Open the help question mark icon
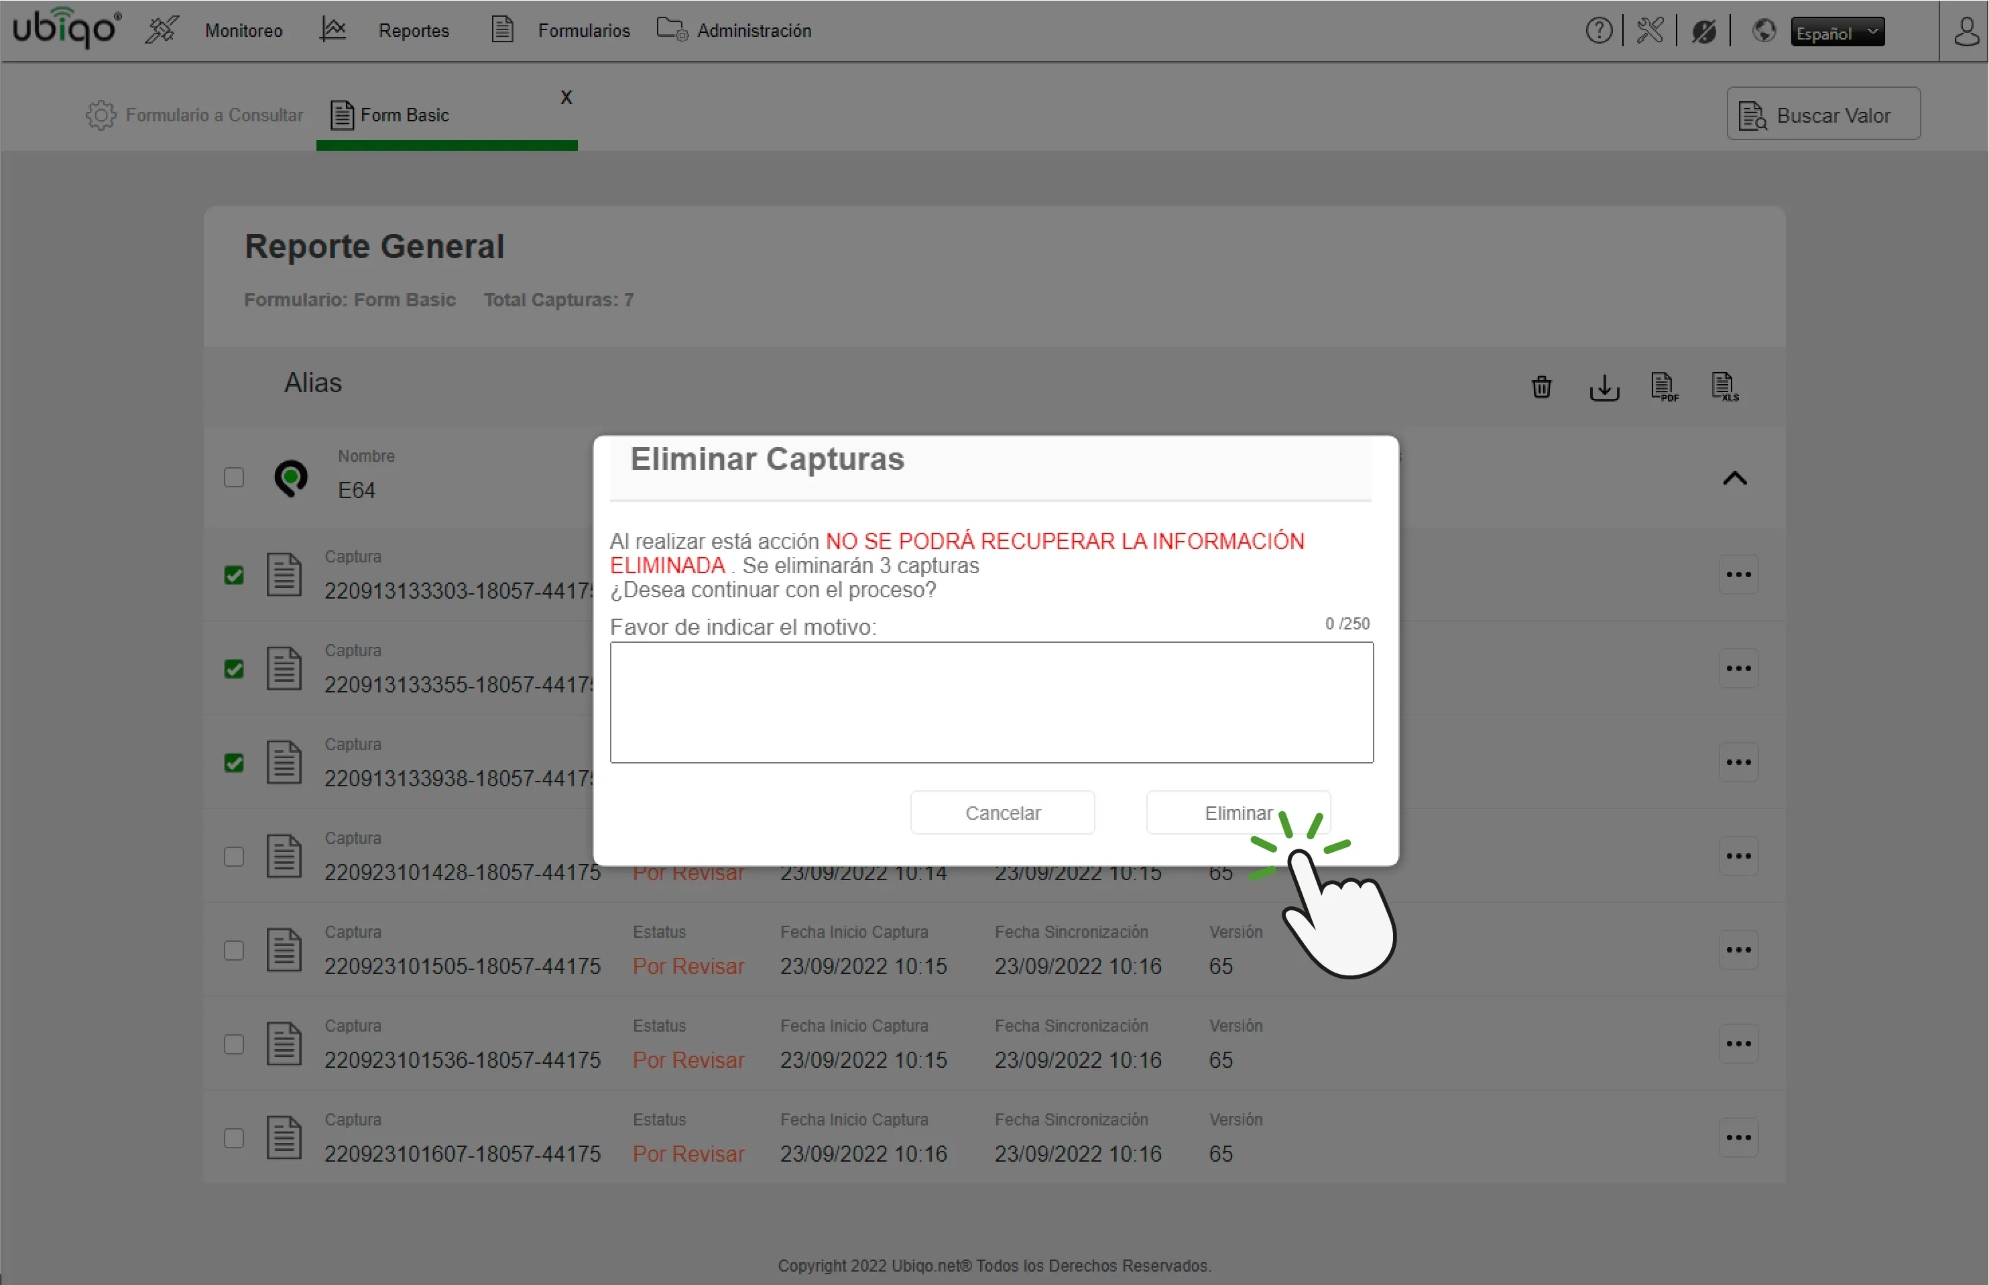 click(x=1599, y=31)
